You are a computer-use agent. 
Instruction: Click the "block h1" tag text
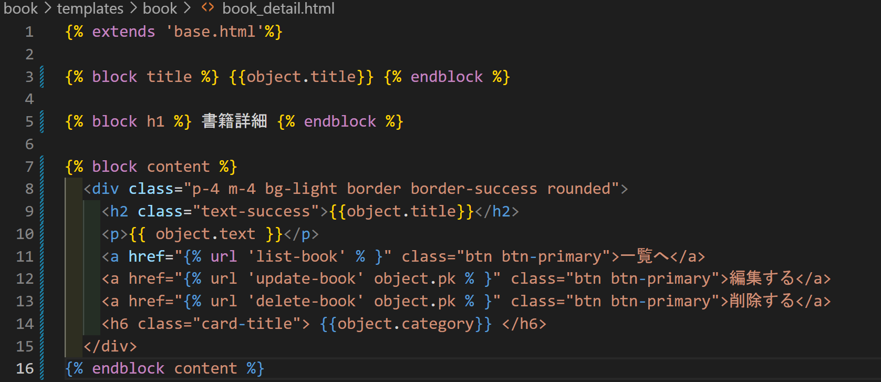128,122
